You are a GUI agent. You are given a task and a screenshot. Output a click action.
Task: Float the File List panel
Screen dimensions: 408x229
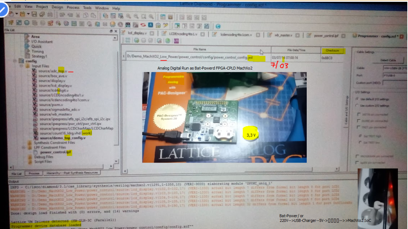click(x=111, y=31)
